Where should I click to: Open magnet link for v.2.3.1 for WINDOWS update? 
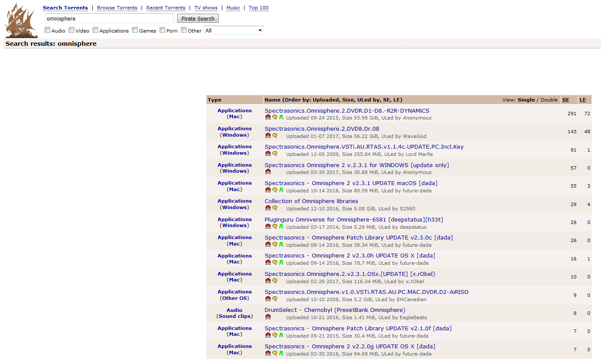click(x=268, y=171)
